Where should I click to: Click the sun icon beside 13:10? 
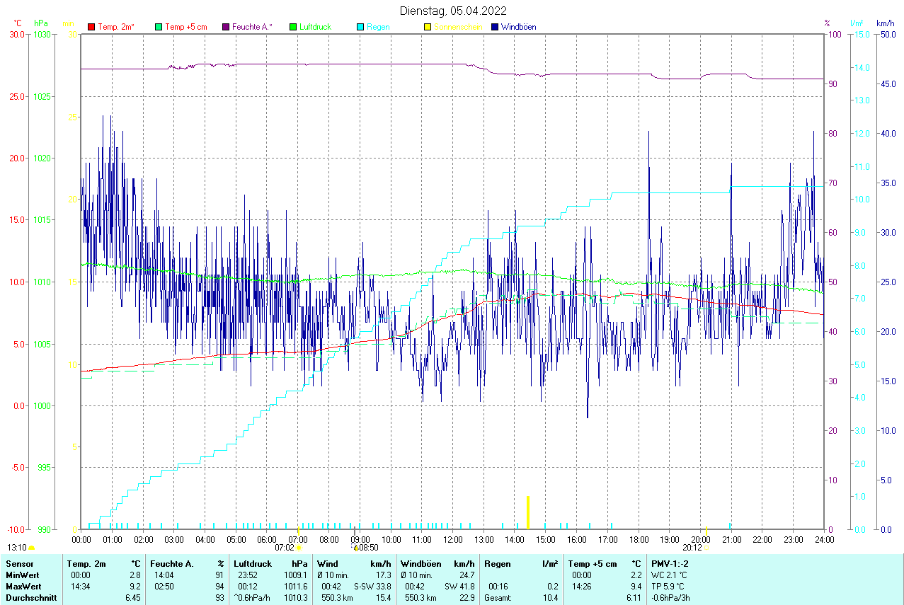click(x=31, y=548)
